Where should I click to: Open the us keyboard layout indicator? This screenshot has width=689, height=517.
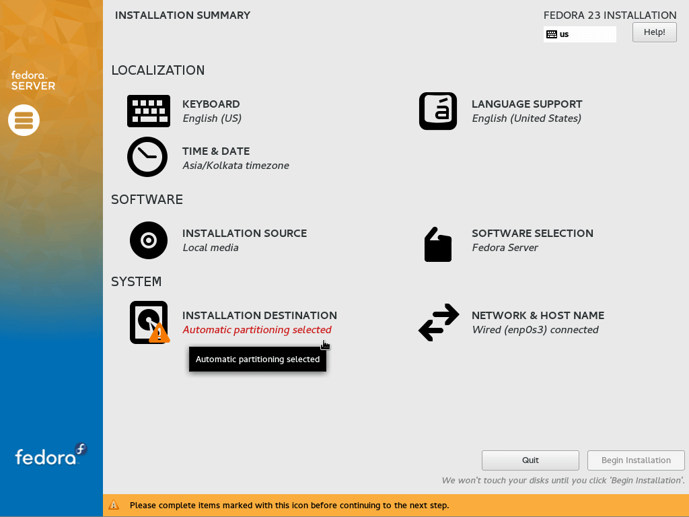[579, 34]
